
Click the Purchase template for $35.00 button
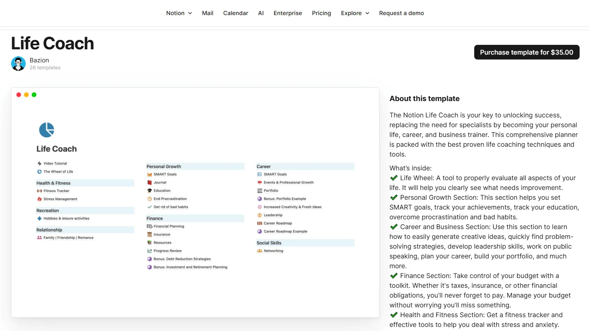[x=527, y=52]
